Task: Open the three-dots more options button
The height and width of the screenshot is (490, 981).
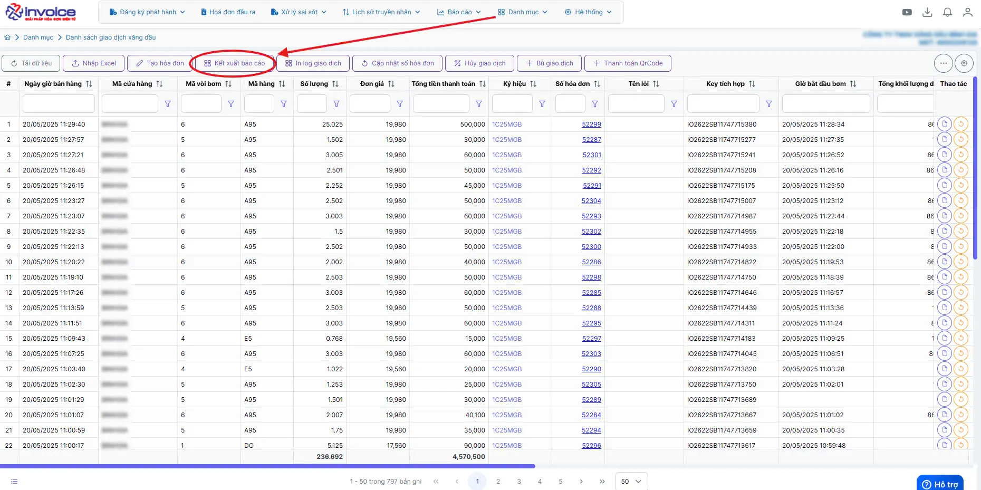Action: [x=944, y=63]
